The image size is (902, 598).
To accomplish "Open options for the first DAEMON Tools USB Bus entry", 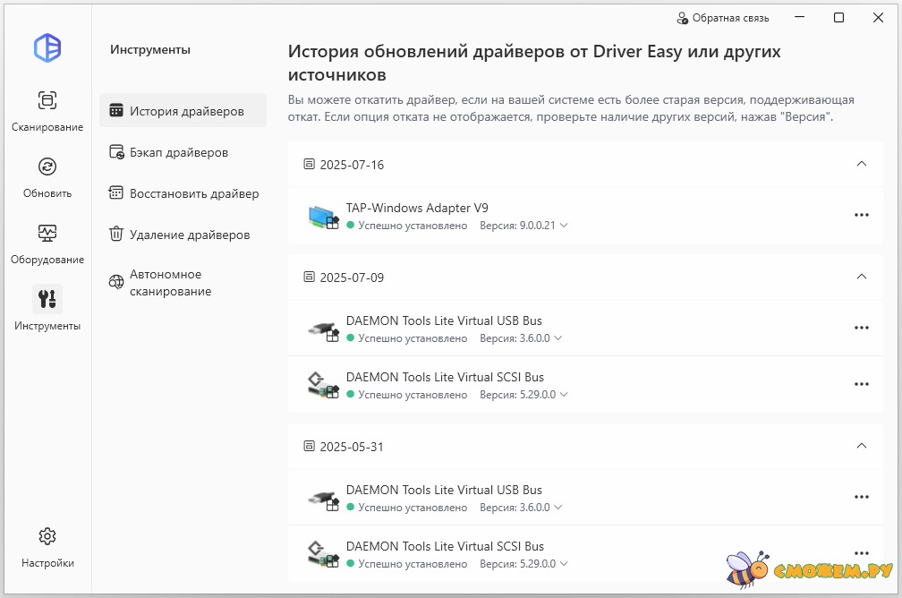I will click(x=861, y=328).
